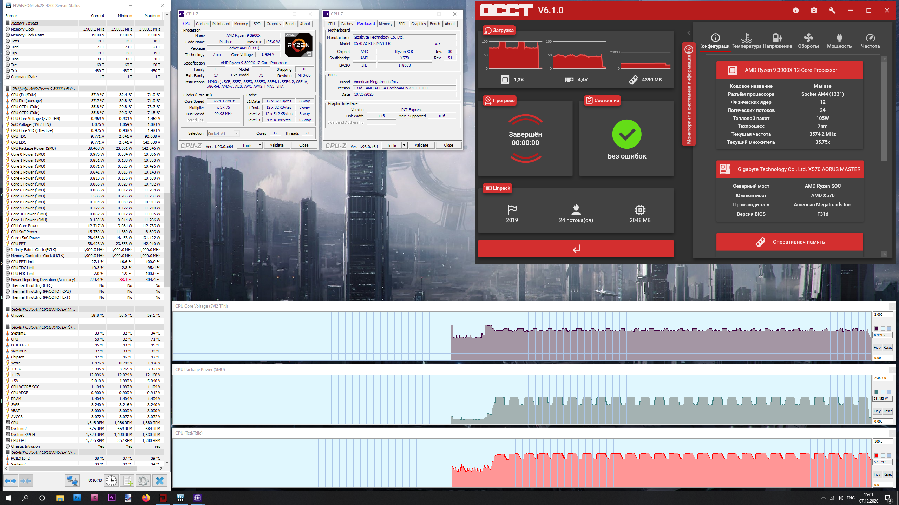Image resolution: width=899 pixels, height=505 pixels.
Task: Click Validate button in Mainboard CPU-Z
Action: (x=421, y=145)
